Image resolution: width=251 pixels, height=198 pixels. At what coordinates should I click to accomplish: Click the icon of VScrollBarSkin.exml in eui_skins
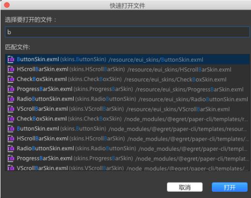pos(11,109)
